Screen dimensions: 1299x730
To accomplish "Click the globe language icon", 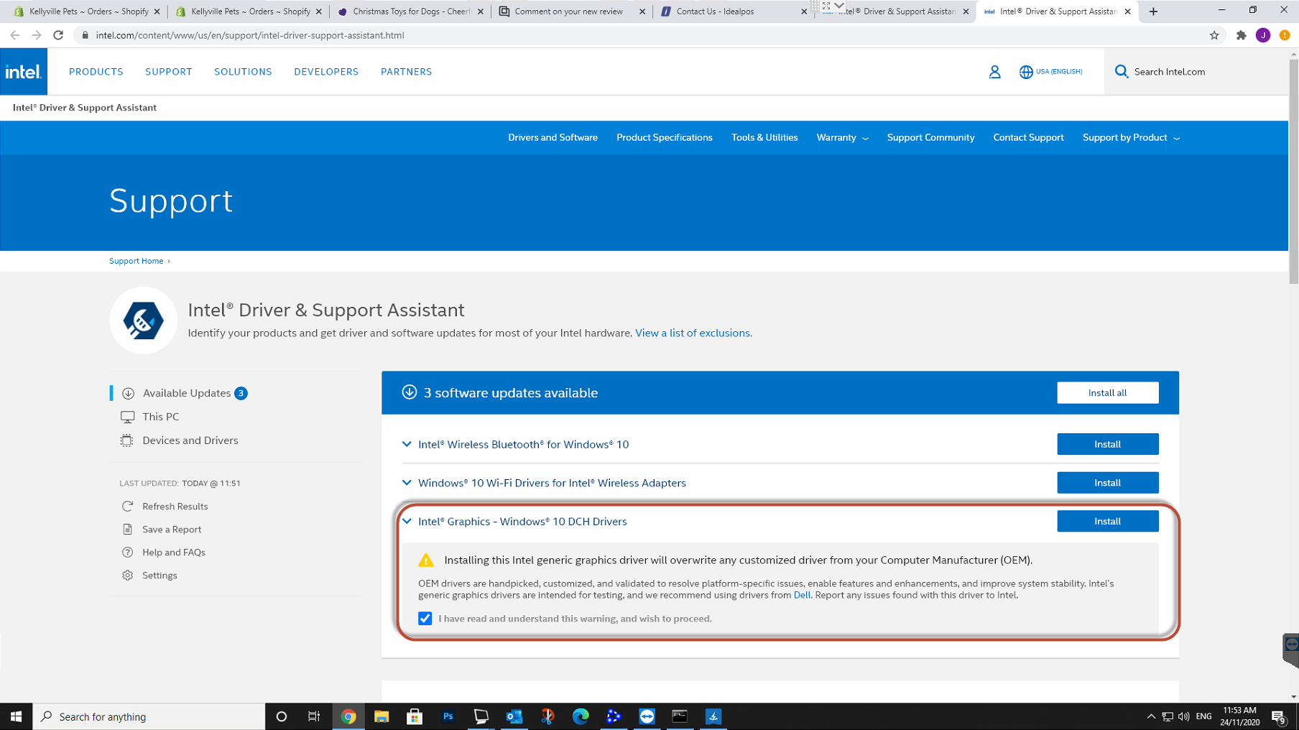I will 1026,72.
